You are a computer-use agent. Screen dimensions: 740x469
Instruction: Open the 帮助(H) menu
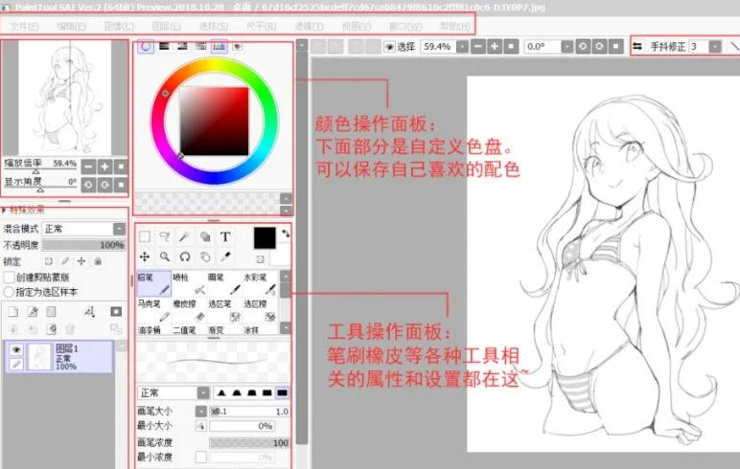(455, 27)
